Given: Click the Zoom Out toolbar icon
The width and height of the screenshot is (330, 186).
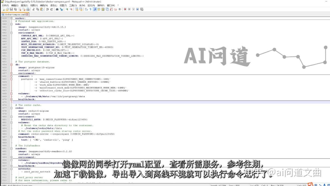Looking at the screenshot, I should pyautogui.click(x=71, y=9).
